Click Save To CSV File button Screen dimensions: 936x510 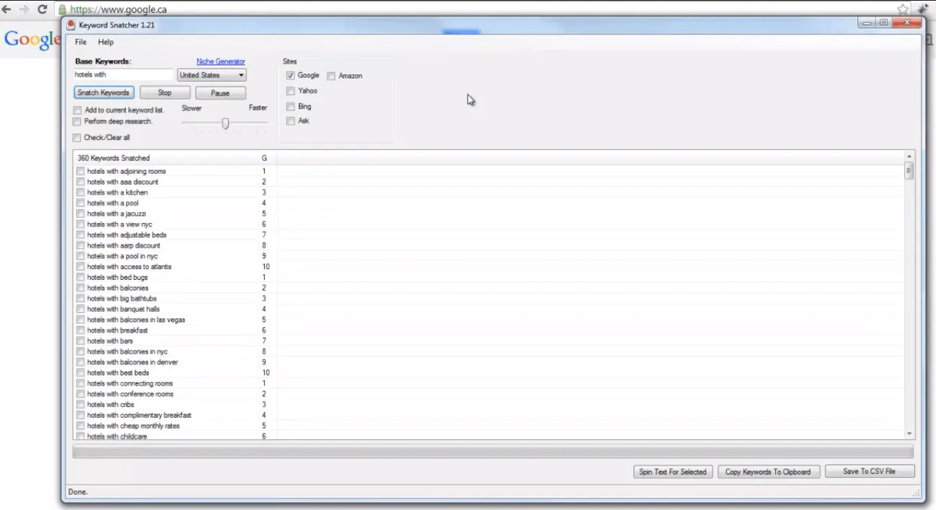[x=870, y=471]
